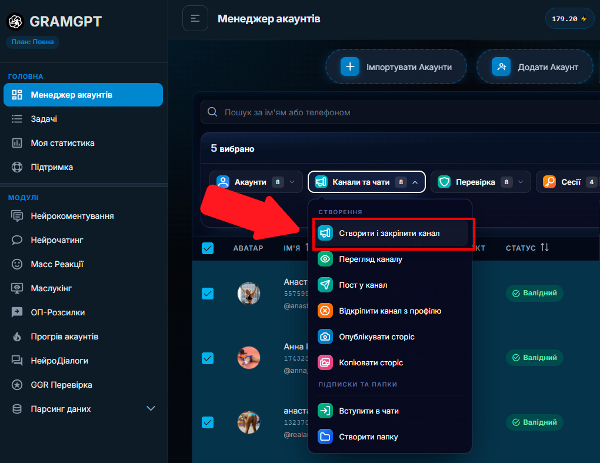Select Вступити в чати menu item
The width and height of the screenshot is (600, 463).
point(391,411)
